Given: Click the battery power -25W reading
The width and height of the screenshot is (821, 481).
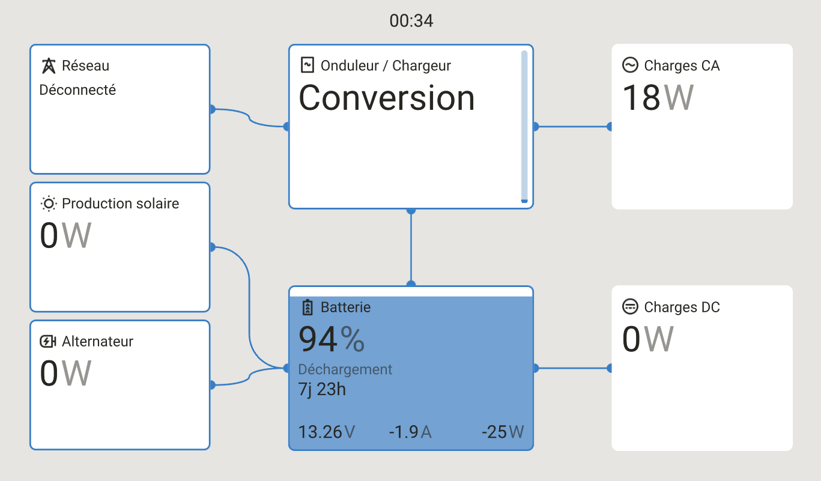Looking at the screenshot, I should 503,432.
